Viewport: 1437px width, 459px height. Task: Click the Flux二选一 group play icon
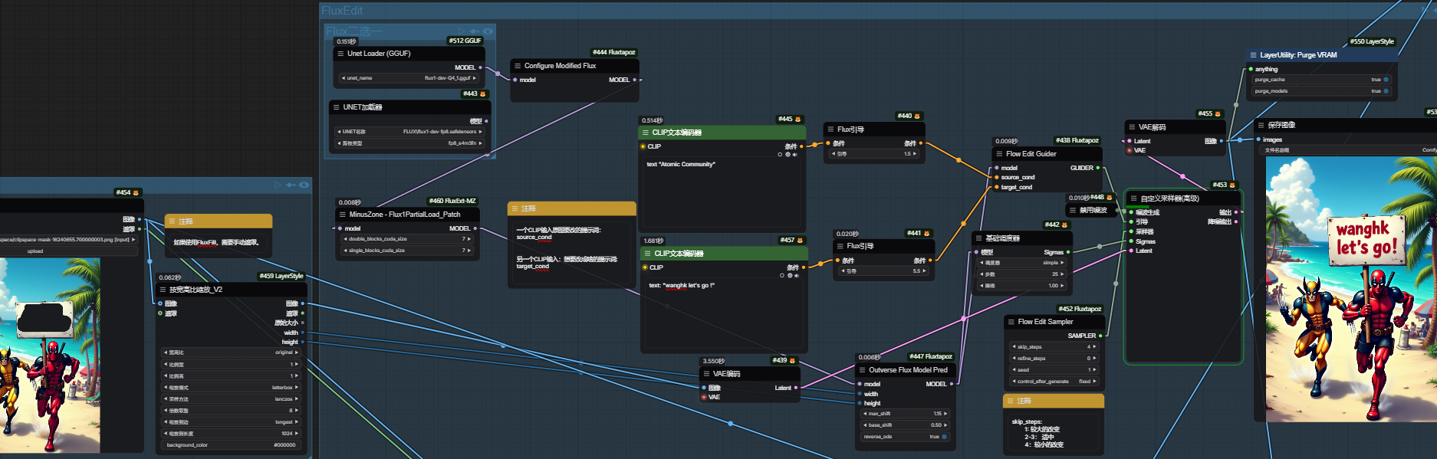pos(461,31)
